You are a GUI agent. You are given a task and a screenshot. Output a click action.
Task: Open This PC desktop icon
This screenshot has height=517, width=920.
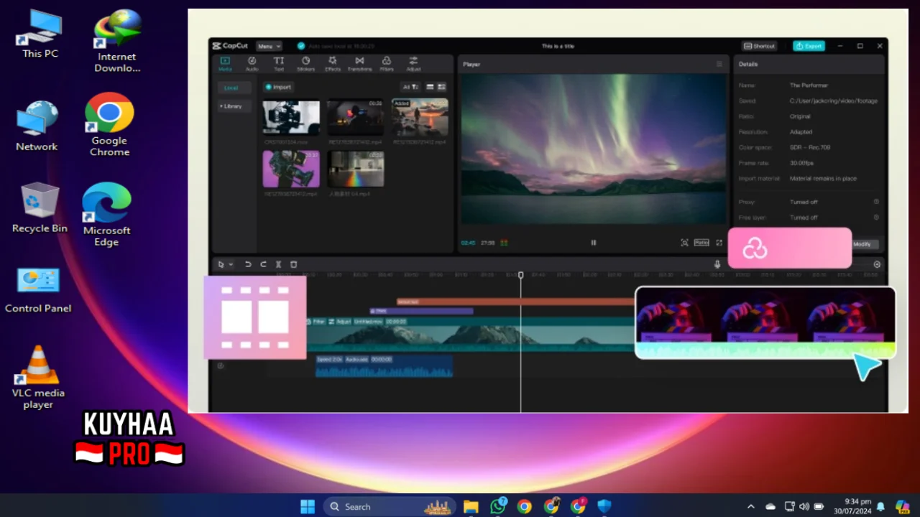(x=40, y=34)
